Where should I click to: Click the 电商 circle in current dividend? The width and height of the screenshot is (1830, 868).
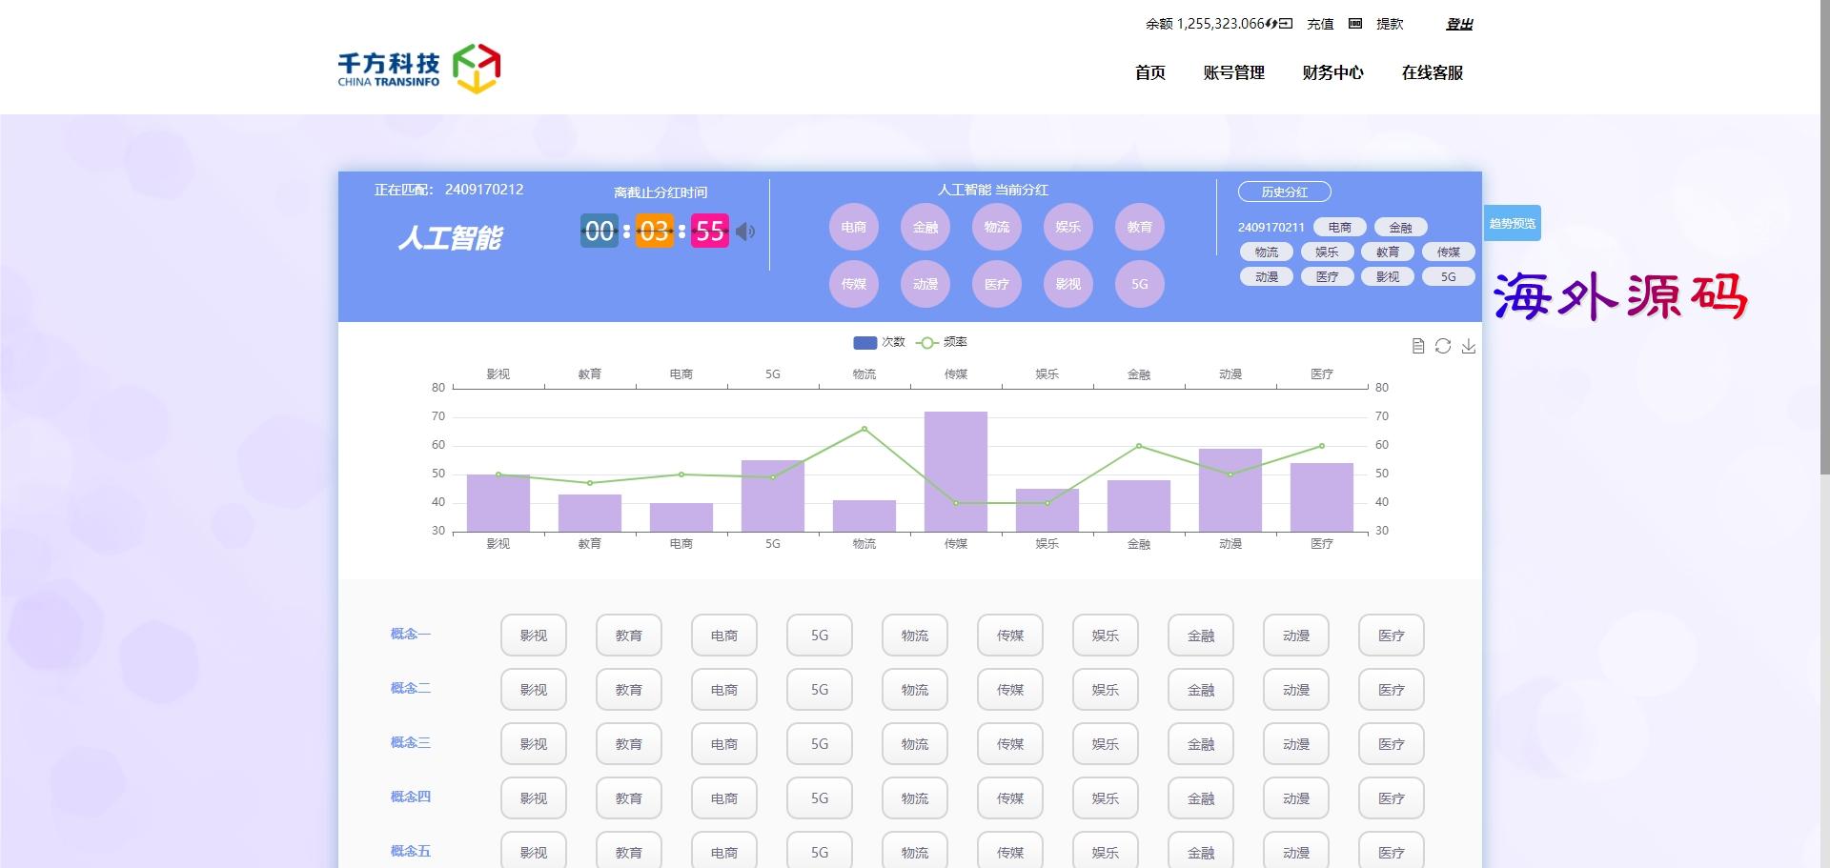[x=854, y=228]
